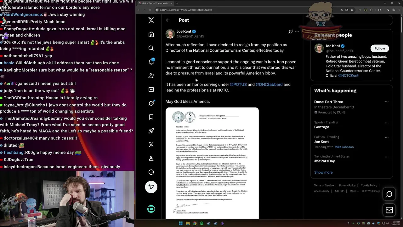Click the browser back arrow
Image resolution: width=403 pixels, height=227 pixels.
(139, 10)
